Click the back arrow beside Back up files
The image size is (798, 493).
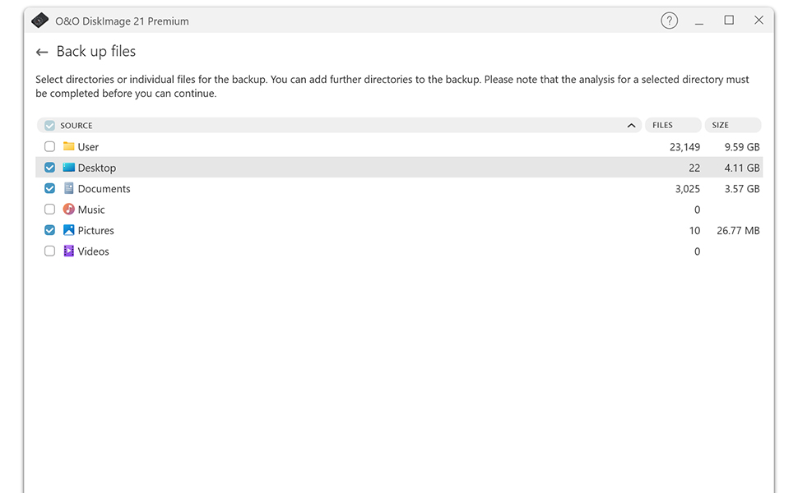(x=42, y=53)
